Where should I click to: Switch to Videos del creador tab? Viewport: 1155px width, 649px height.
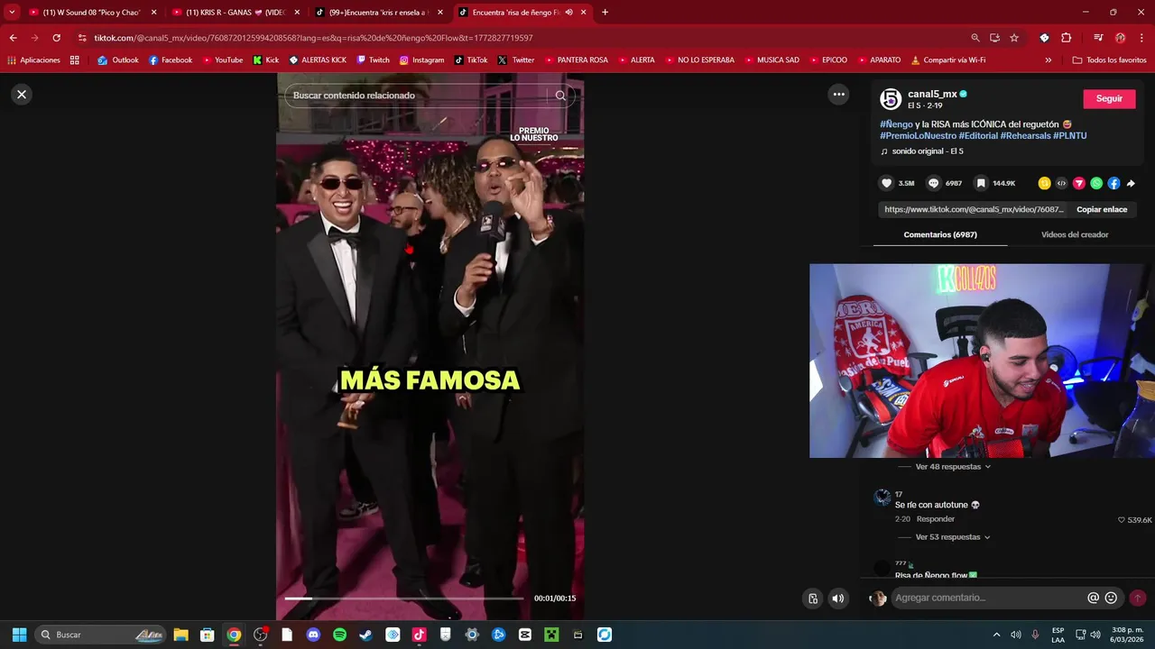click(1075, 234)
